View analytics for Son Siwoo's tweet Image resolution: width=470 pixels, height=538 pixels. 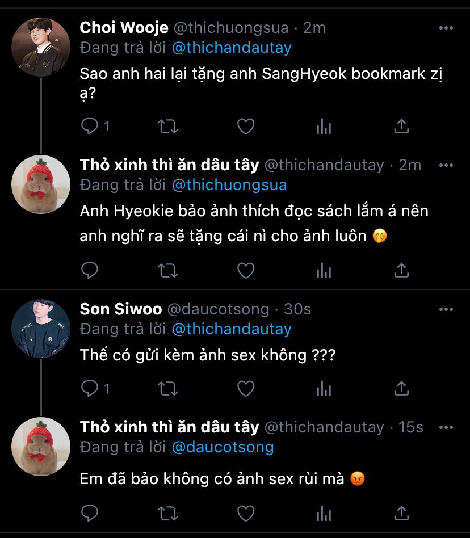324,389
